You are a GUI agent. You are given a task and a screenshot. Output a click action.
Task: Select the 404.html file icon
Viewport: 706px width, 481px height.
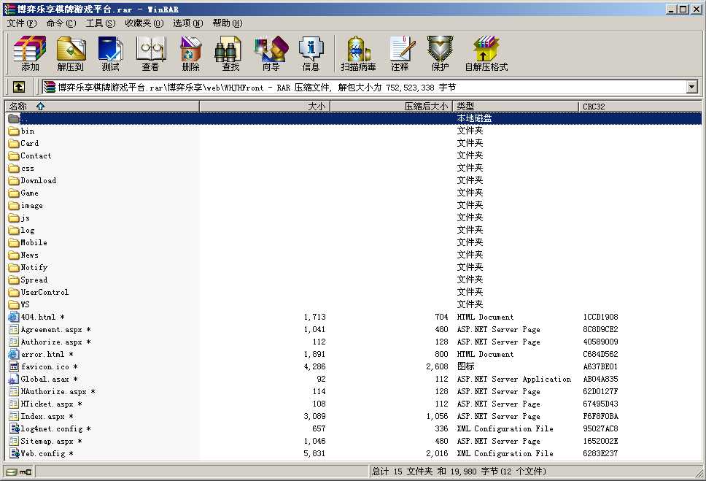click(x=14, y=317)
